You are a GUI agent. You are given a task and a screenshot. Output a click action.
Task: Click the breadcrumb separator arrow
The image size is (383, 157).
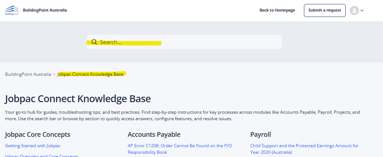(x=54, y=74)
